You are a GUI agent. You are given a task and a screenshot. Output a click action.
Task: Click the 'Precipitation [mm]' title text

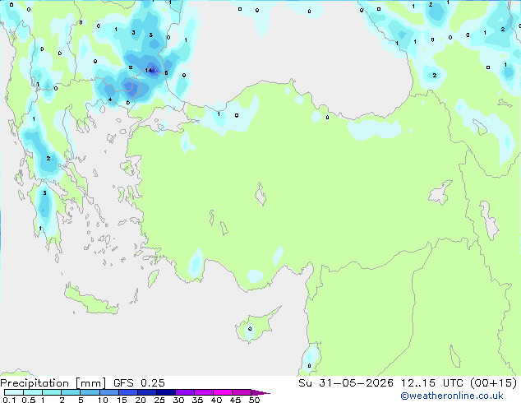coord(53,383)
